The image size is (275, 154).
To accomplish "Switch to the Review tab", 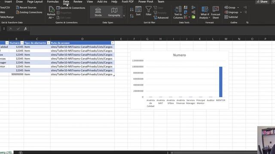I will [x=78, y=2].
